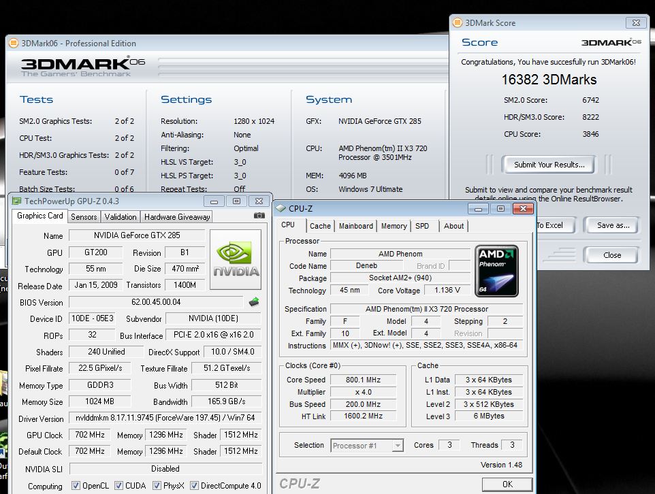Select the Graphics Card tab

pyautogui.click(x=39, y=216)
